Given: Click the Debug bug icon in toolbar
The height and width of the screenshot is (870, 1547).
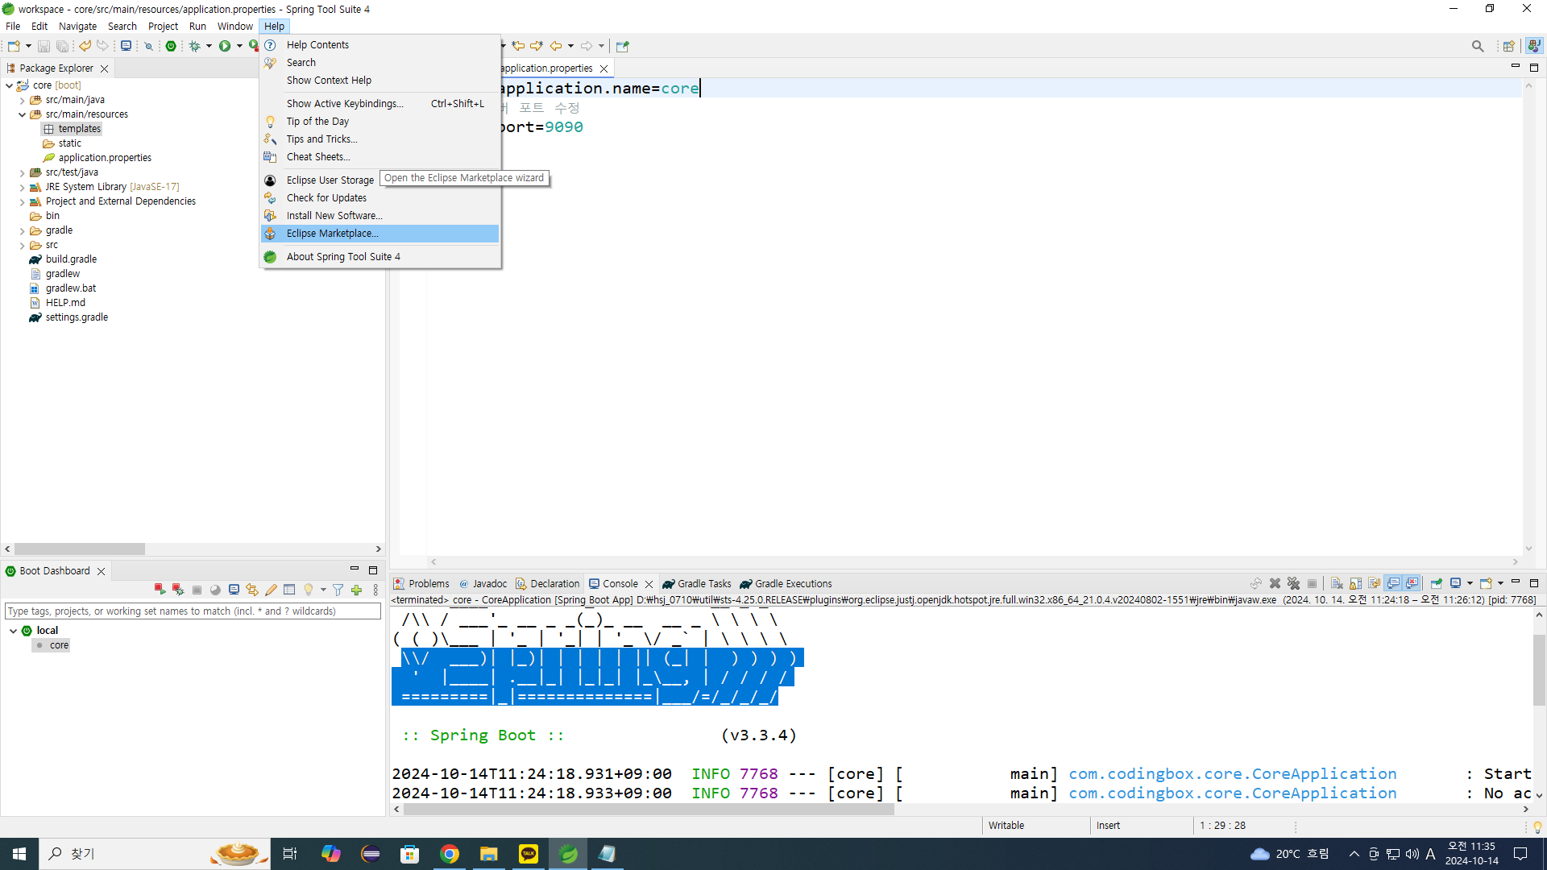Looking at the screenshot, I should [194, 46].
